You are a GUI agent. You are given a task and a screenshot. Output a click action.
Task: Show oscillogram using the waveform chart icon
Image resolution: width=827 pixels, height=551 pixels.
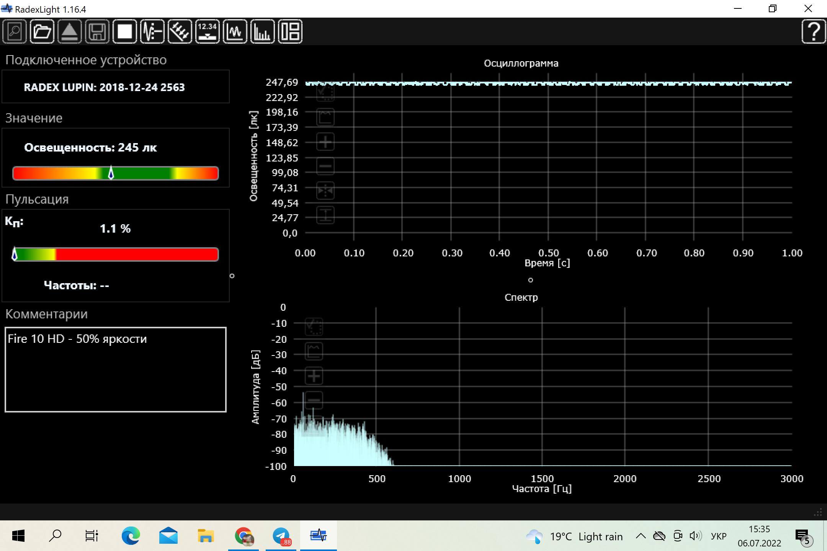235,31
